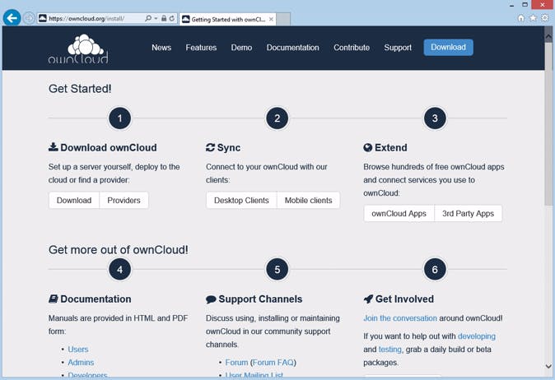Click the Providers button

tap(124, 201)
